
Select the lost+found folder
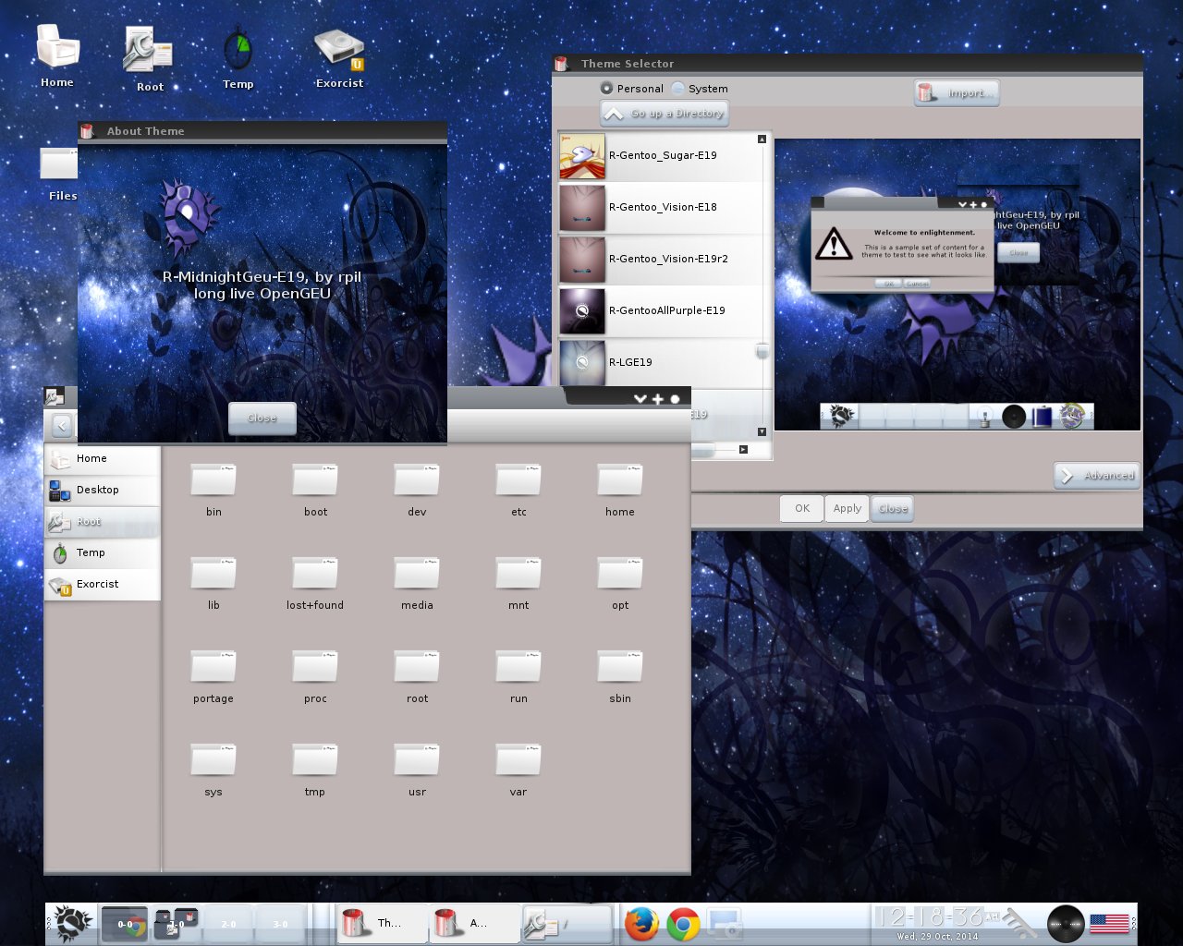(x=315, y=583)
